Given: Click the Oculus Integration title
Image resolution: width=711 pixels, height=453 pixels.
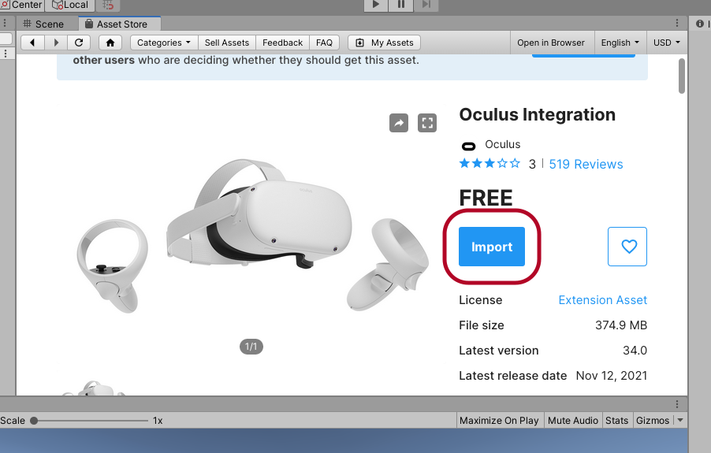Looking at the screenshot, I should click(538, 114).
